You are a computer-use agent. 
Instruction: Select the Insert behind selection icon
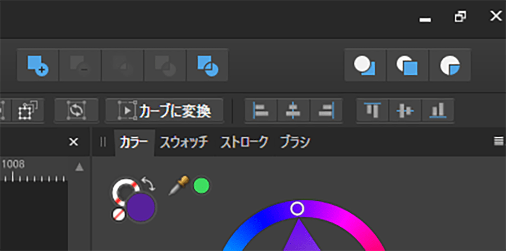[365, 65]
